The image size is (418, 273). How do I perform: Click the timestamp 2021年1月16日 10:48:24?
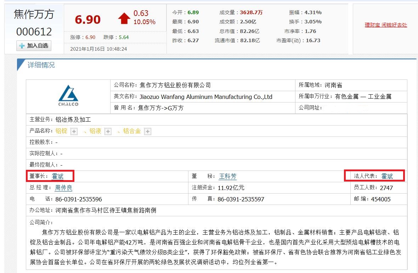click(98, 49)
